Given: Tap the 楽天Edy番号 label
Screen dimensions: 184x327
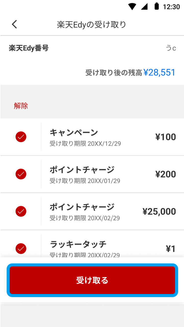Looking at the screenshot, I should point(29,48).
